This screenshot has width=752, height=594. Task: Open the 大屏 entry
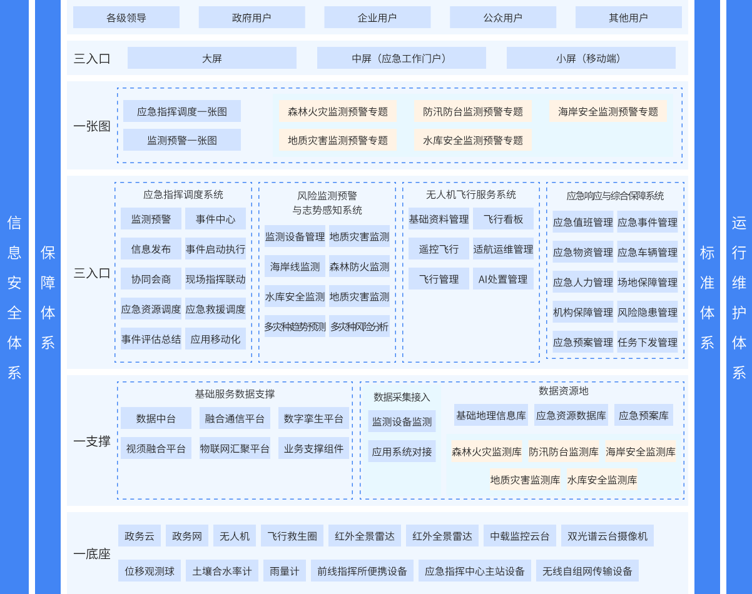coord(211,58)
